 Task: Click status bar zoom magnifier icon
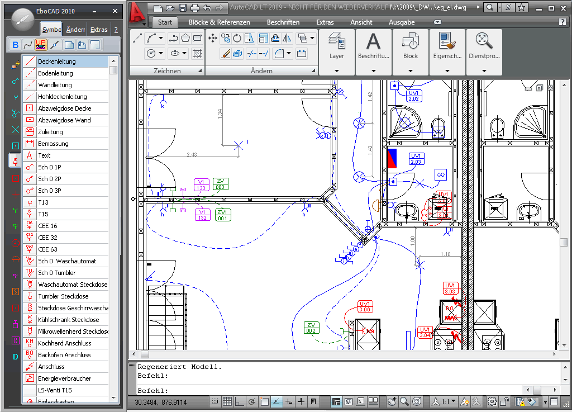pos(404,401)
